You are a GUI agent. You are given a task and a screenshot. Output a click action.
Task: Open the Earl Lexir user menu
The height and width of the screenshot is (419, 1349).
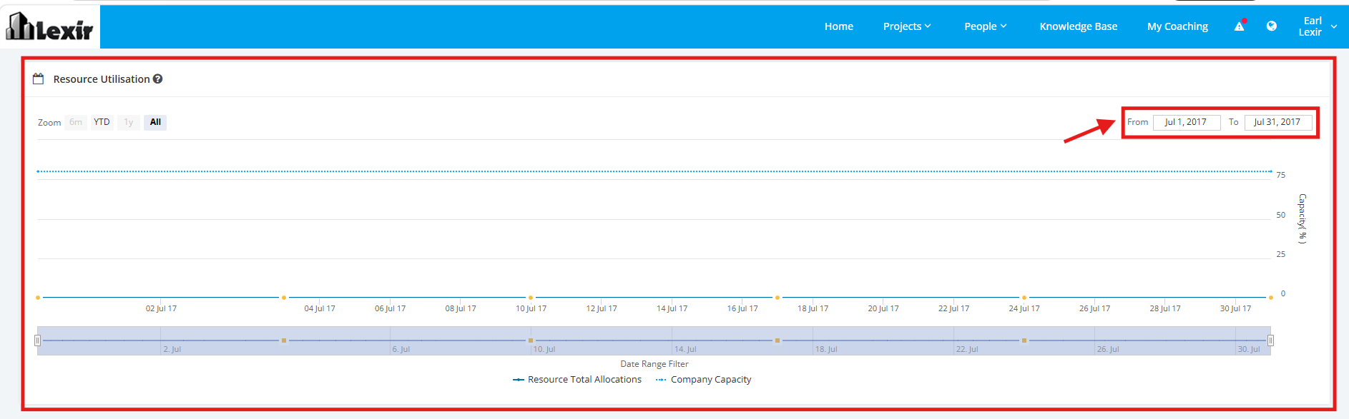pyautogui.click(x=1318, y=26)
